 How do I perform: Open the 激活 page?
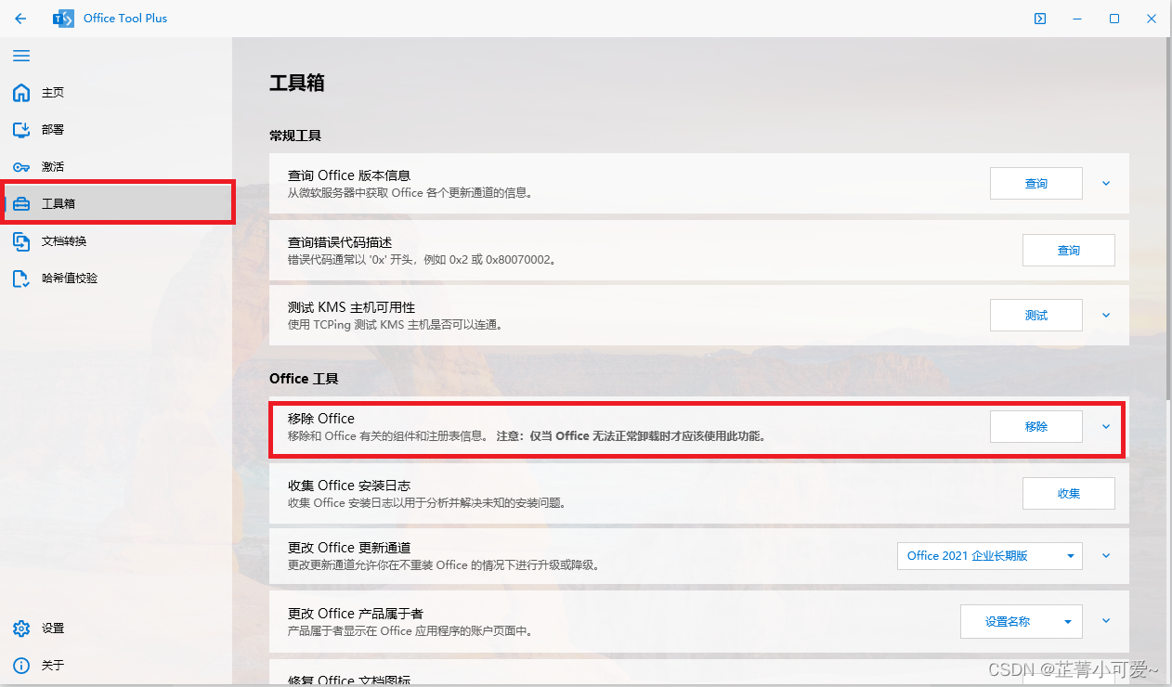click(116, 167)
